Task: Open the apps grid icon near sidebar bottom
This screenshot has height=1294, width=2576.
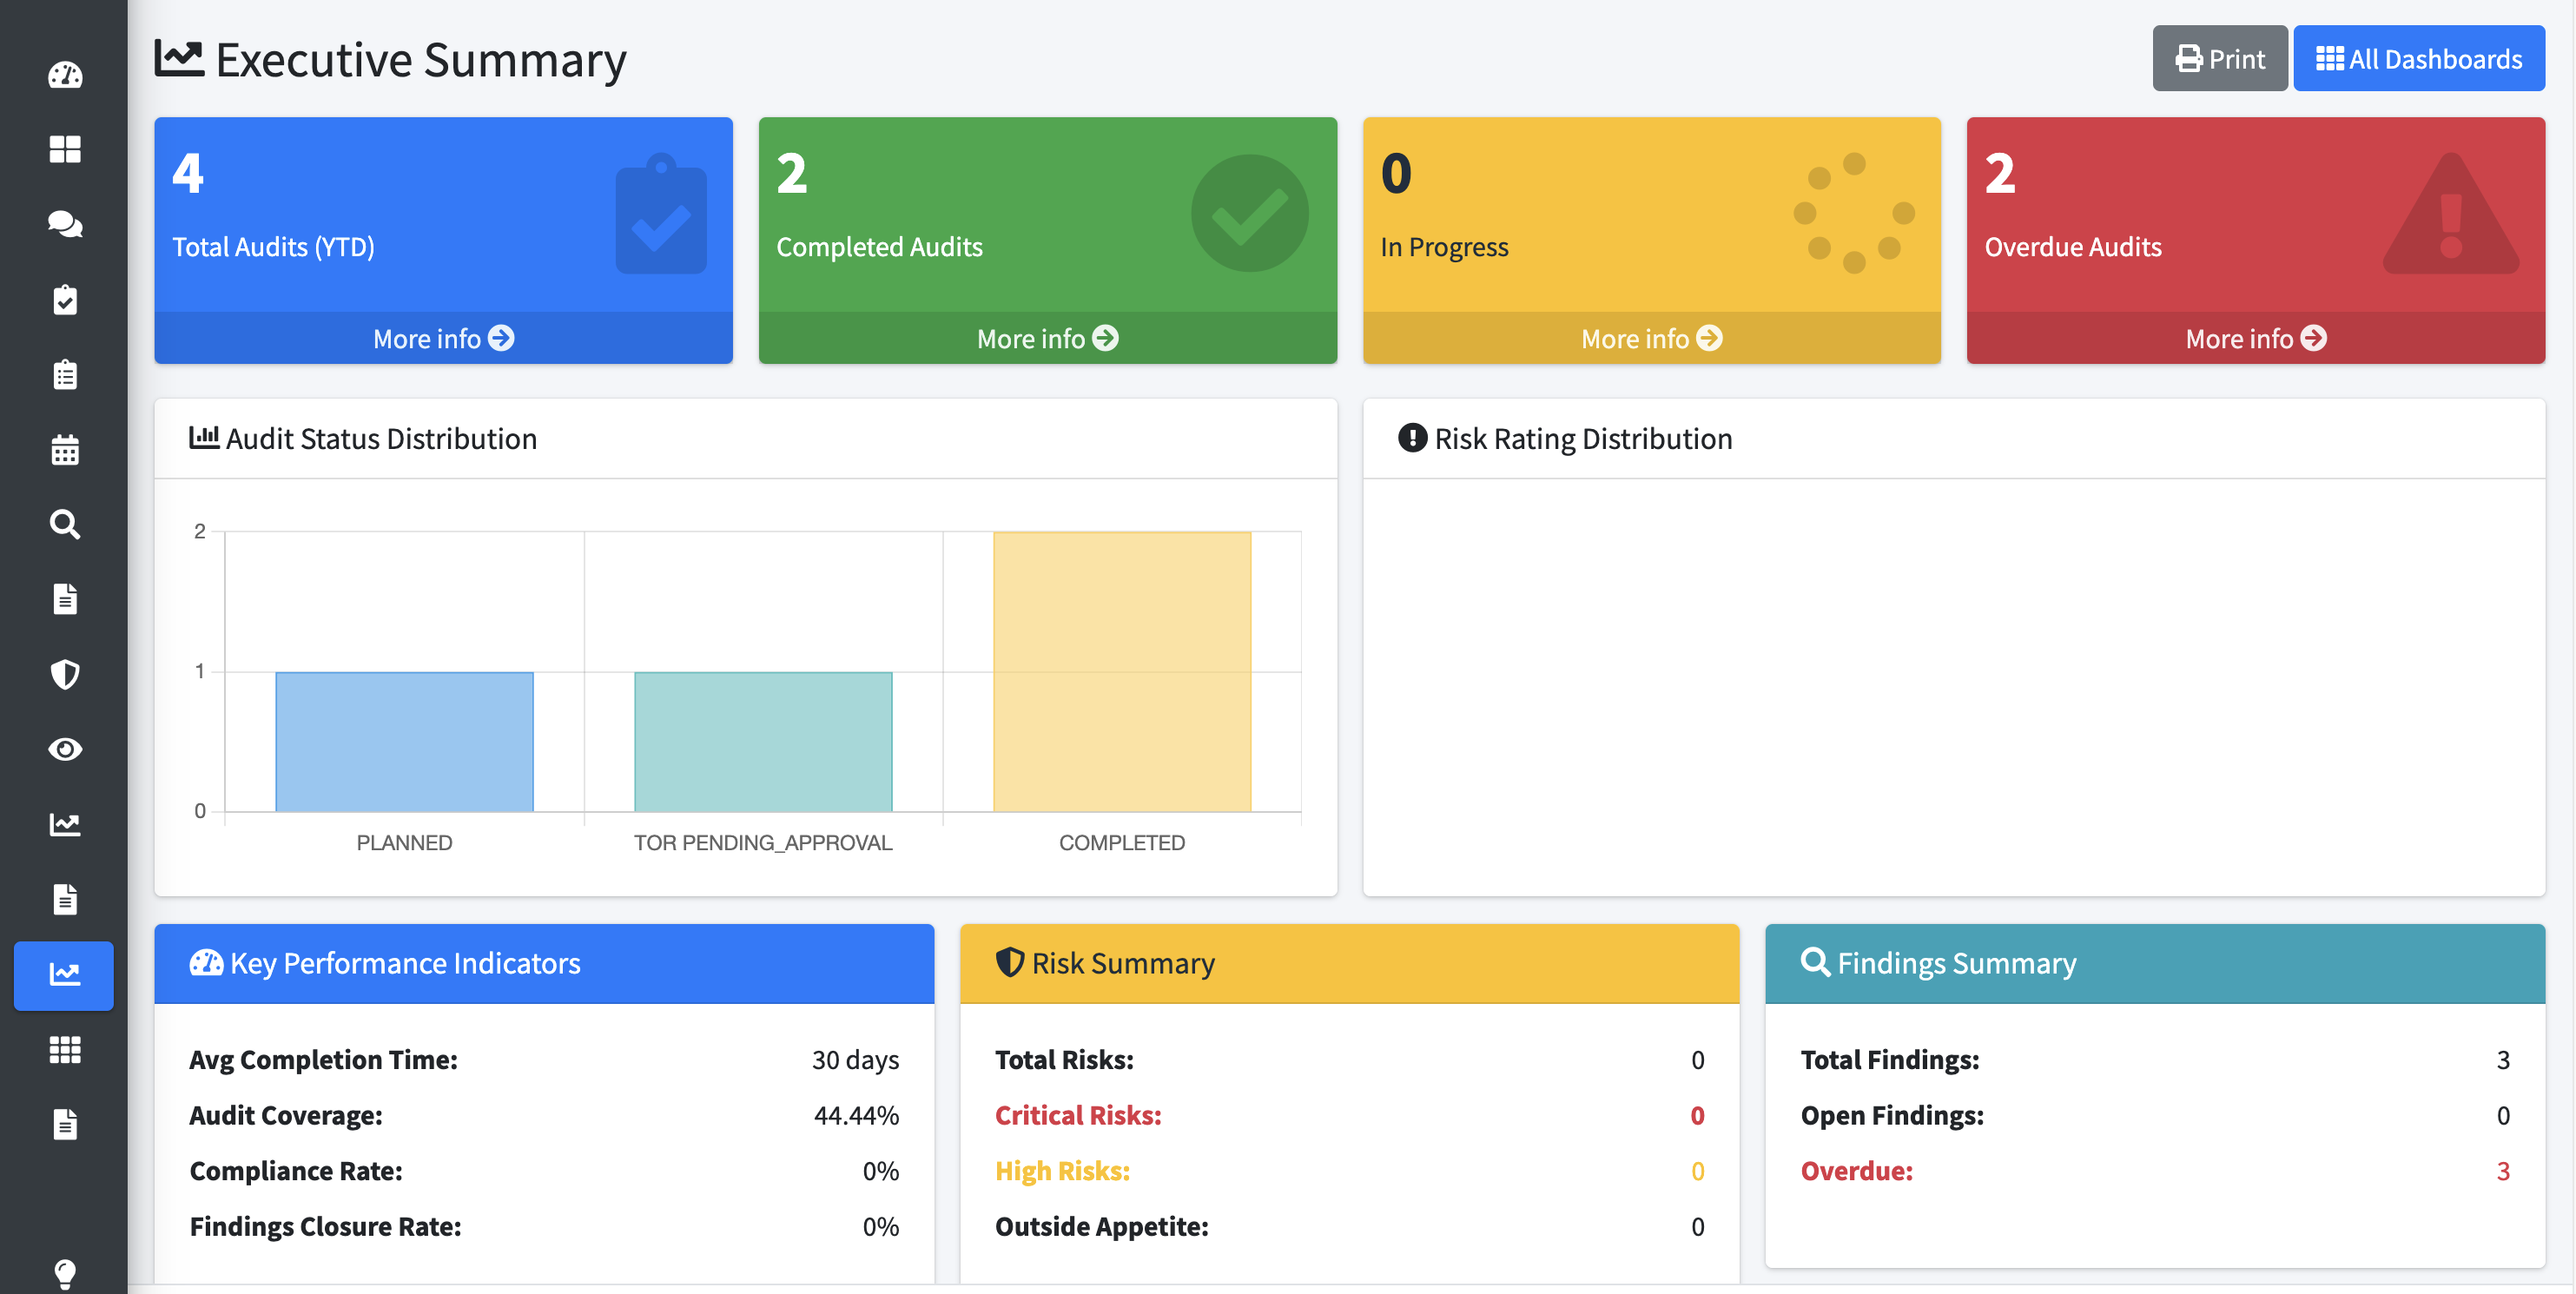Action: pos(64,1049)
